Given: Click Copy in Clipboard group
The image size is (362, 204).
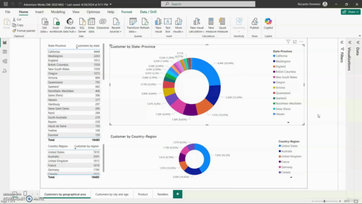Looking at the screenshot, I should tap(18, 25).
